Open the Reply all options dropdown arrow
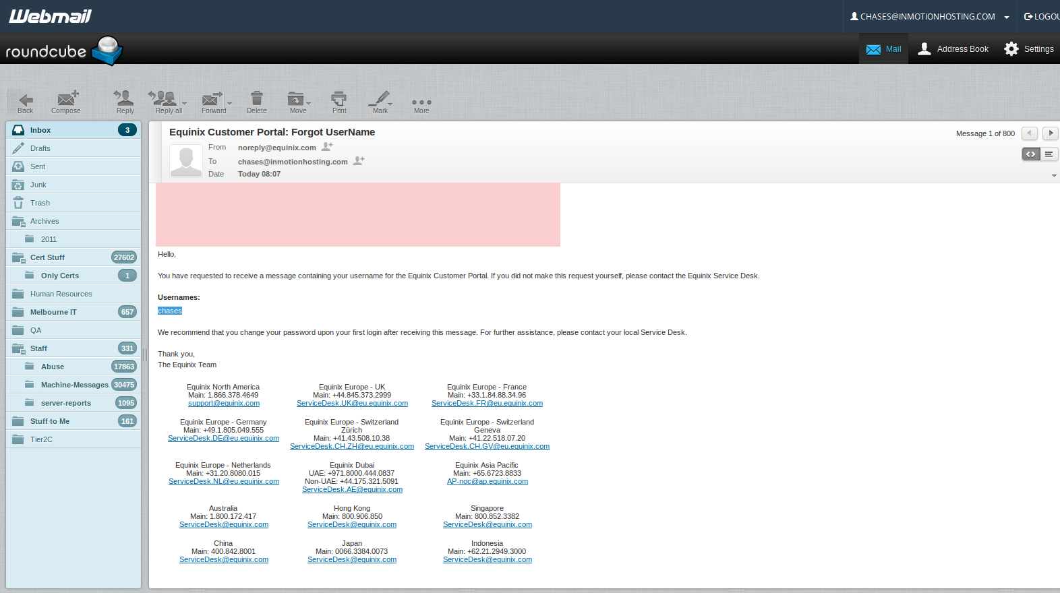 click(x=185, y=104)
